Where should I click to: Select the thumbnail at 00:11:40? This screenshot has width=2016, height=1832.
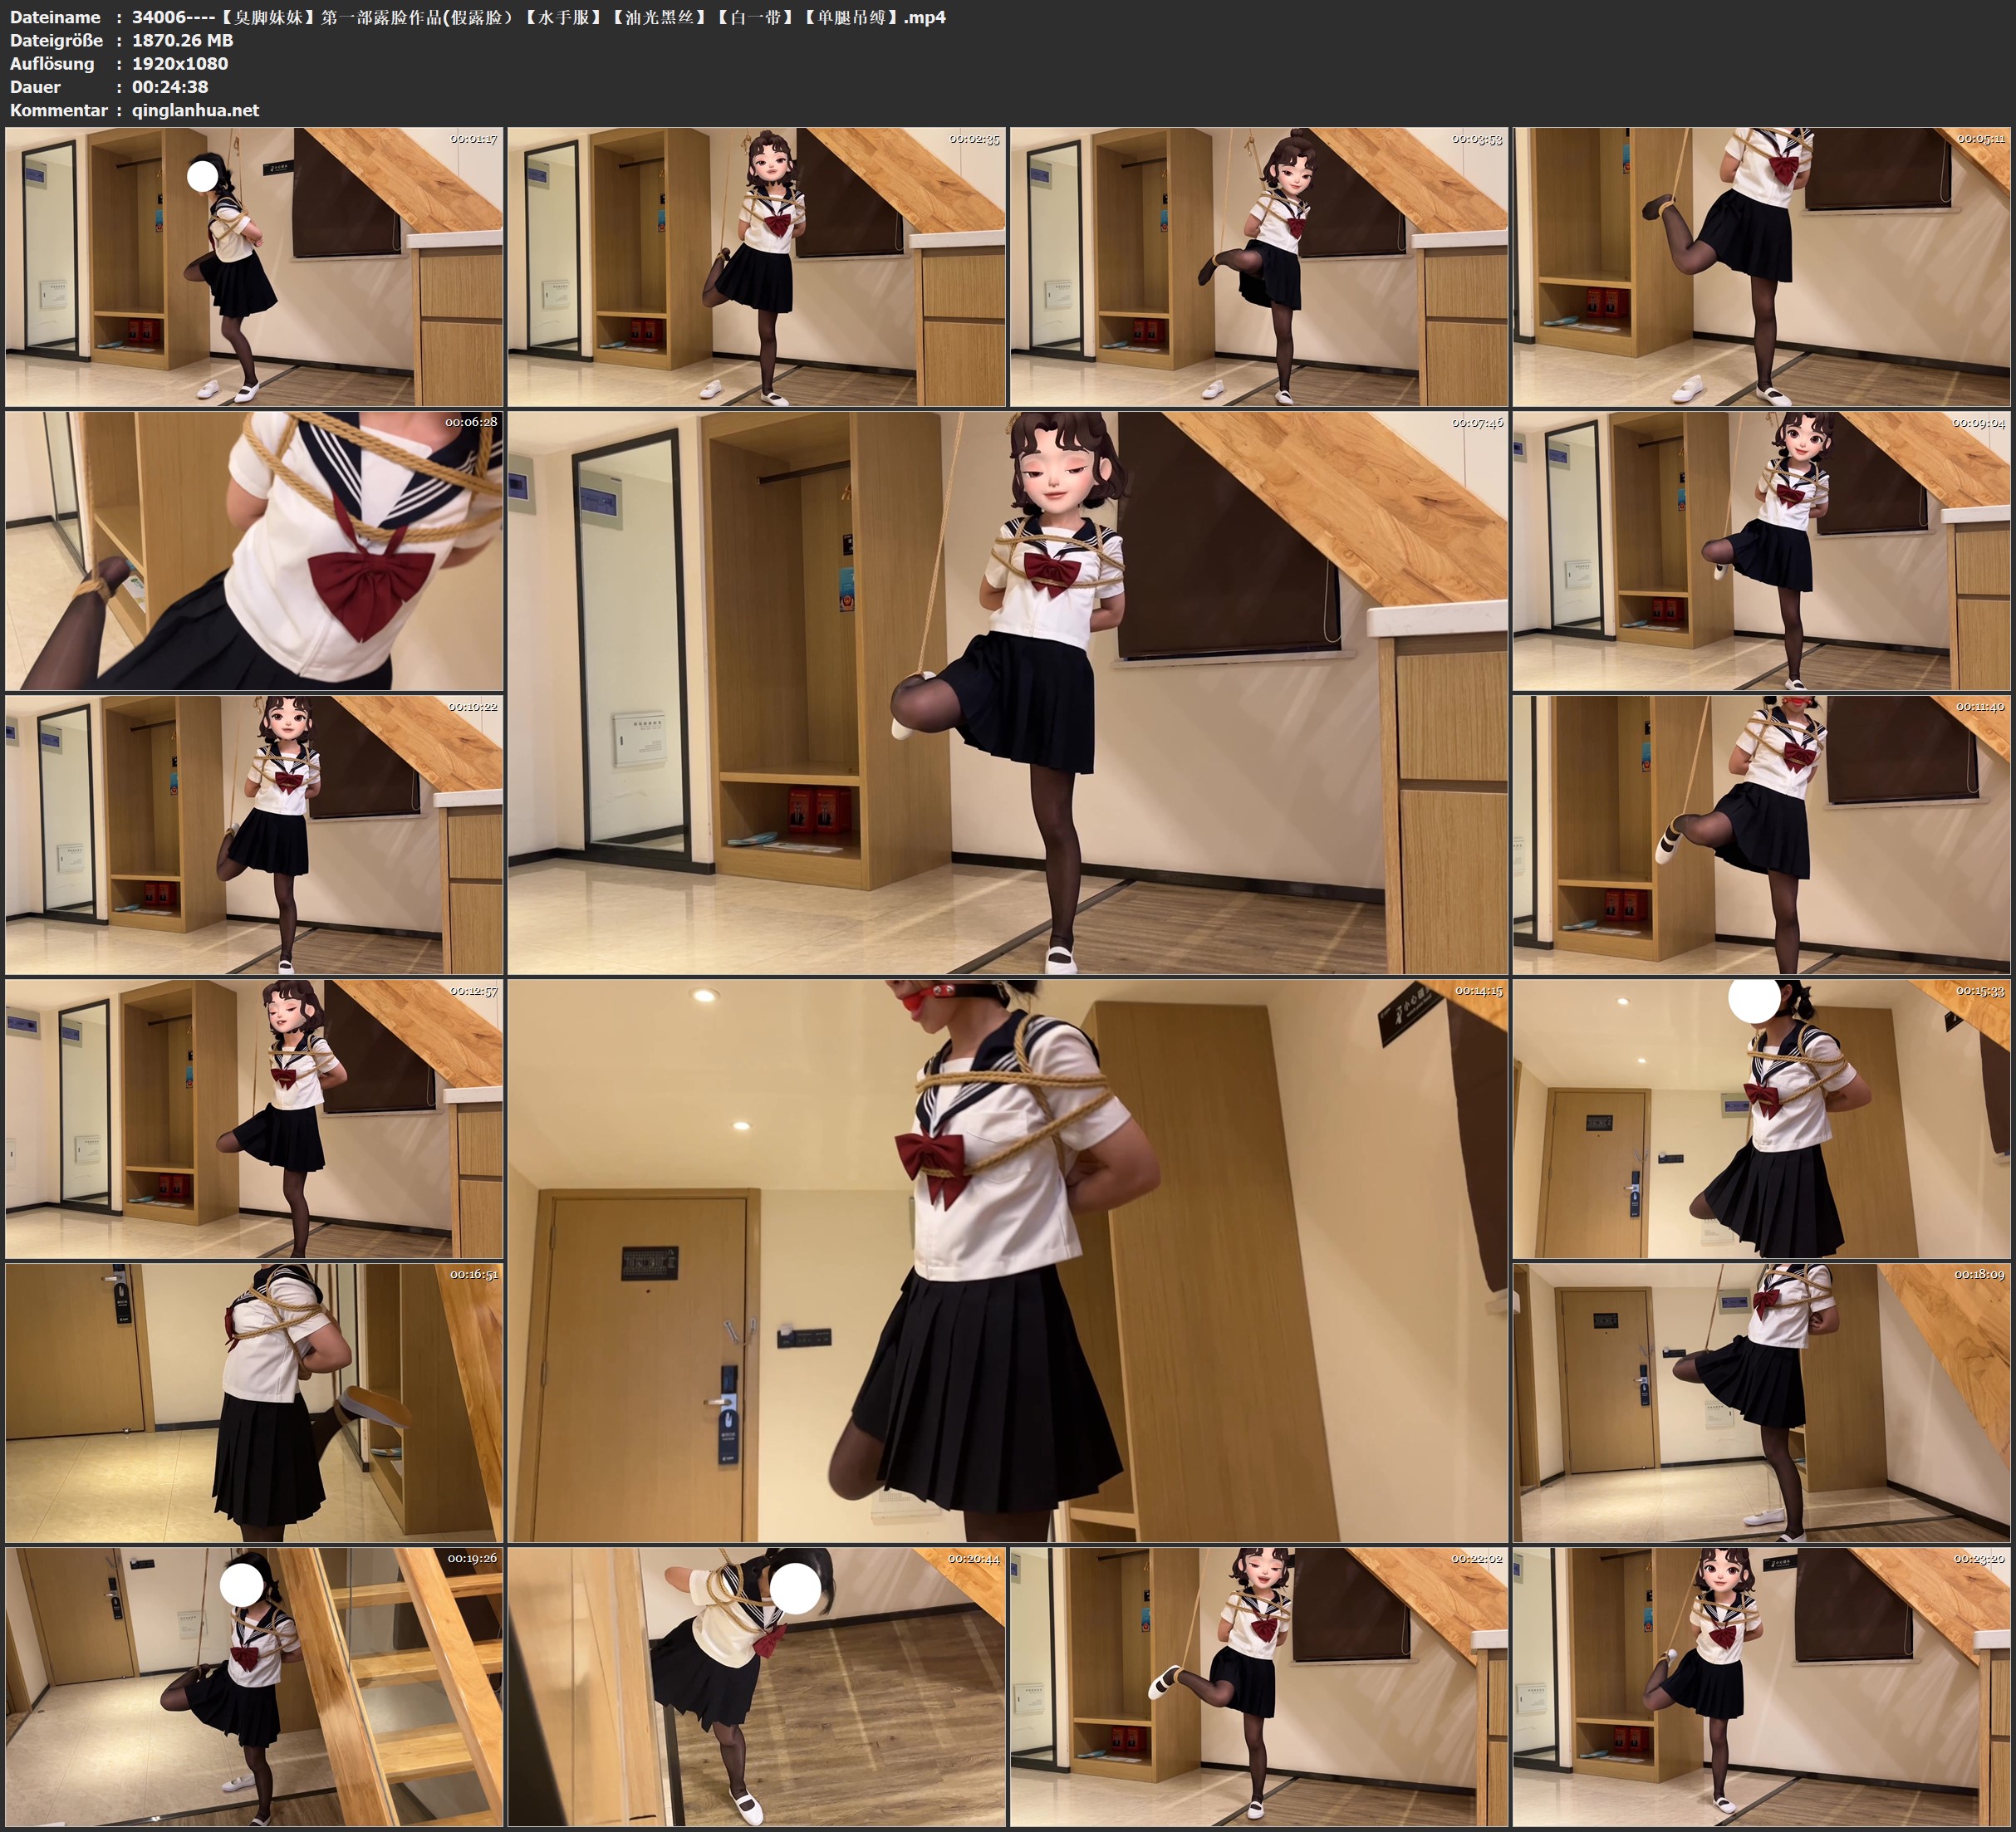(1761, 835)
